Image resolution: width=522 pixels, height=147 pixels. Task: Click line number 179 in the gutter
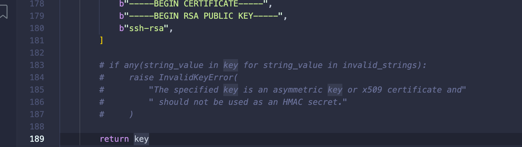click(x=37, y=16)
